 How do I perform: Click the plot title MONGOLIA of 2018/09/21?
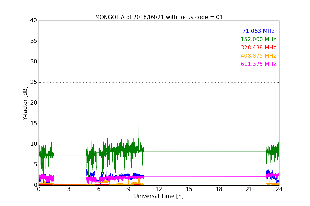coord(159,17)
